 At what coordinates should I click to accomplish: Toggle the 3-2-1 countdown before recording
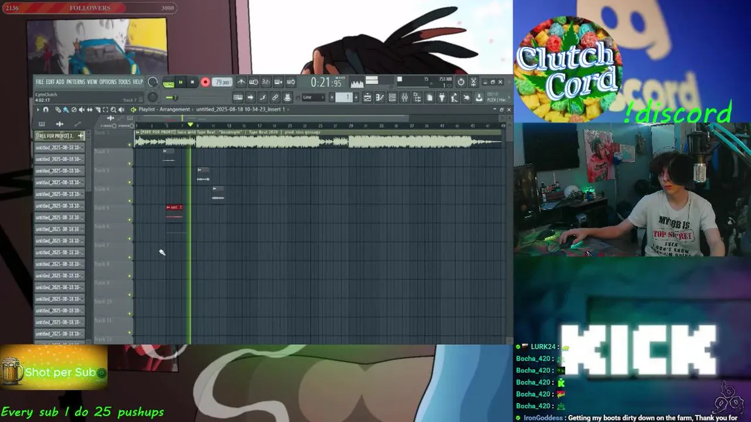pos(266,82)
